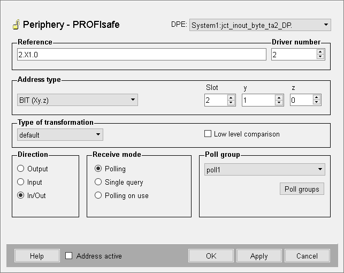This screenshot has height=273, width=344.
Task: Click the y value field
Action: coord(258,100)
